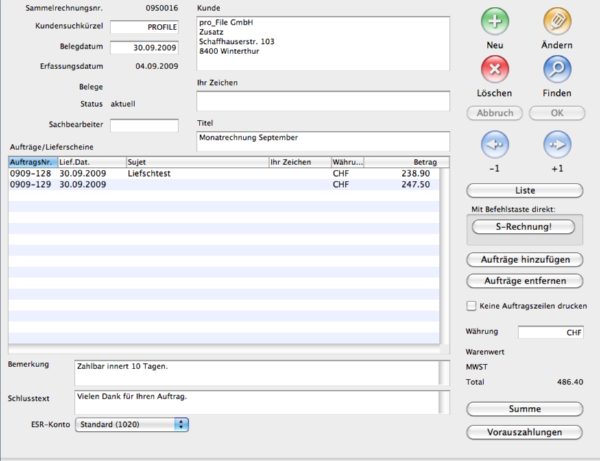Click the orange Ändern pencil icon

pos(557,22)
